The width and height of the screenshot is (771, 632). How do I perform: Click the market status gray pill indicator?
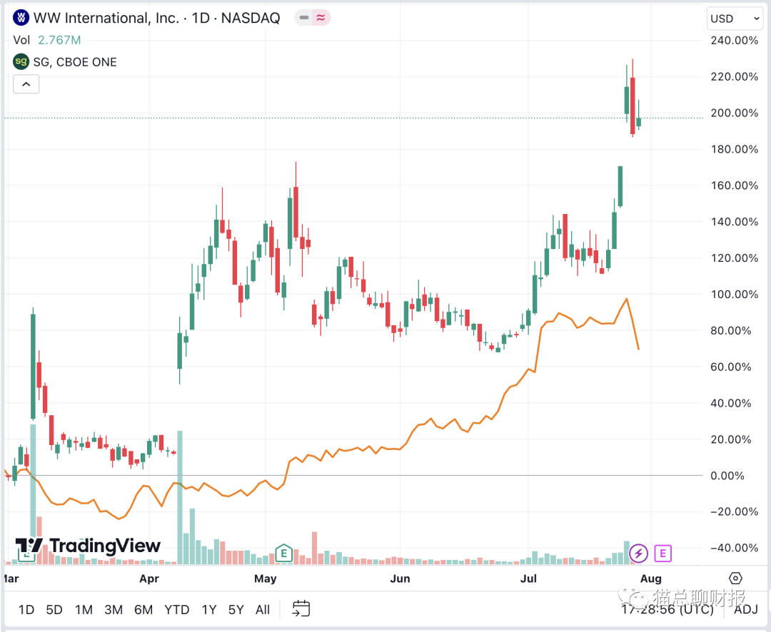pos(304,18)
